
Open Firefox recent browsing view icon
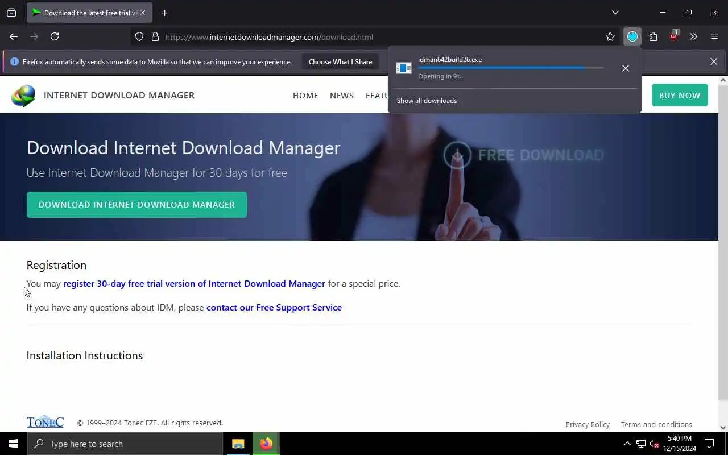11,13
